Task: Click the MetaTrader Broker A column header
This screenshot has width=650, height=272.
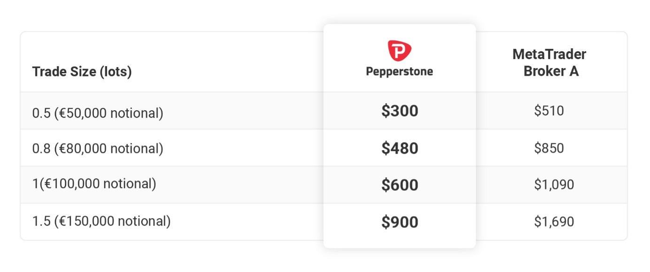Action: (x=549, y=63)
